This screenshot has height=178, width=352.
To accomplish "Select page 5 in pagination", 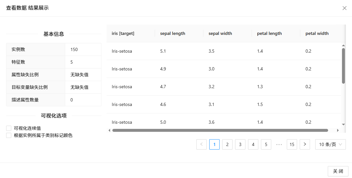I will (x=266, y=144).
